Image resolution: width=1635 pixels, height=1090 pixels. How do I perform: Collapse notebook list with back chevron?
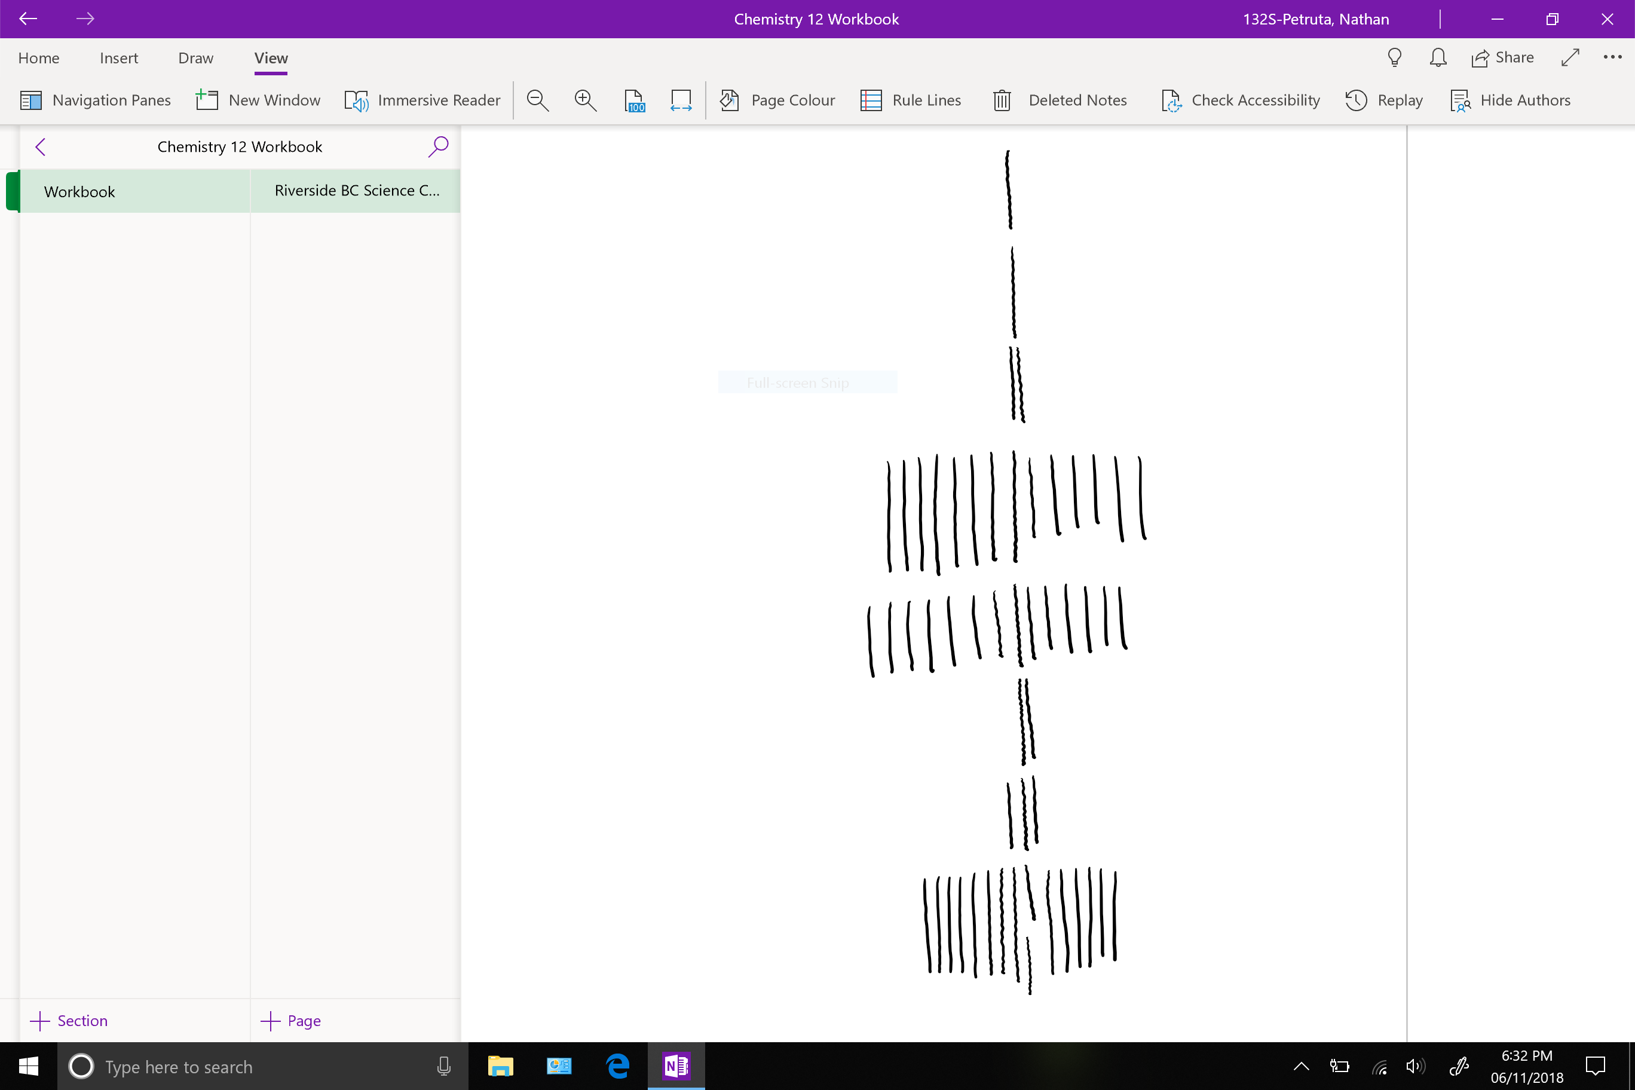pyautogui.click(x=40, y=146)
